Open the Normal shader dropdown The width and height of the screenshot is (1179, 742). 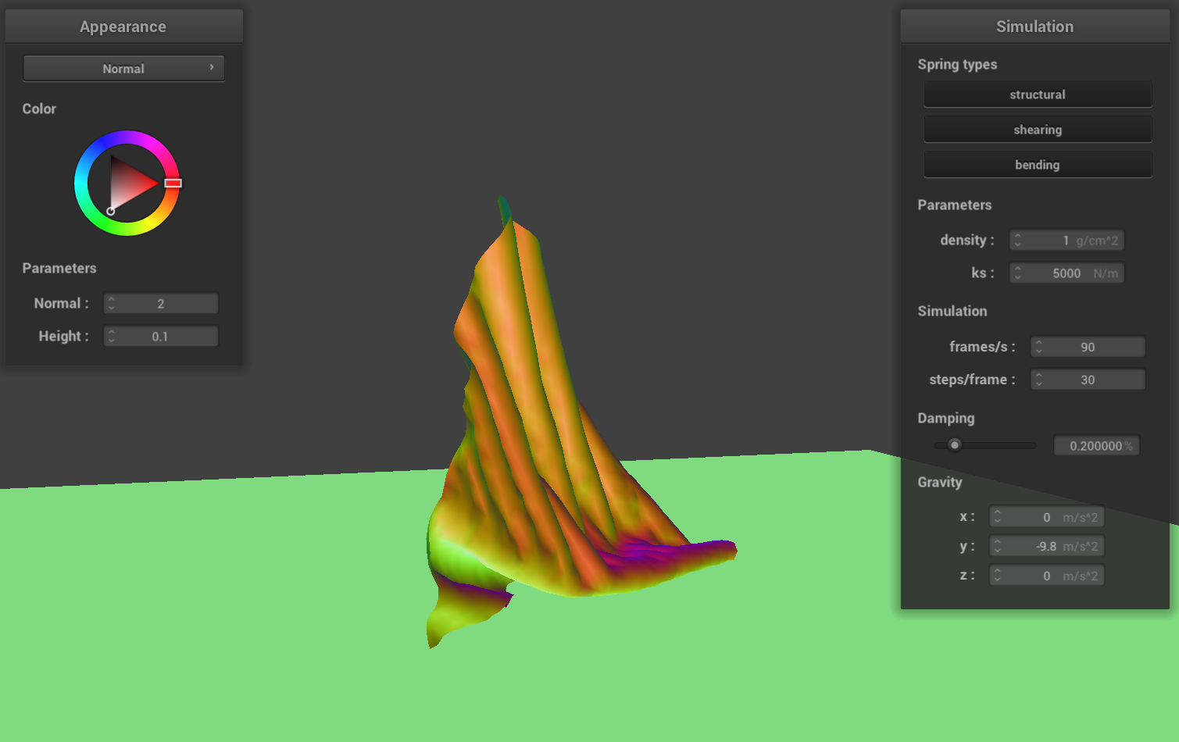[x=123, y=69]
